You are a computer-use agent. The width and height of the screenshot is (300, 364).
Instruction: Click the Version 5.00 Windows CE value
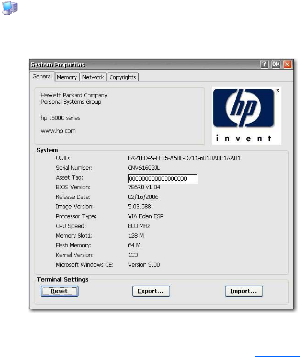tap(144, 265)
